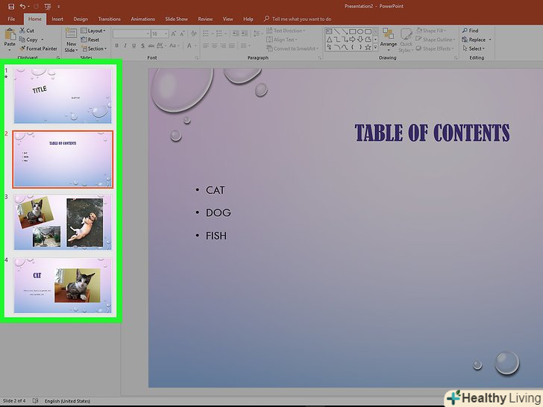The image size is (543, 407).
Task: Choose the Right Arrow shape
Action: click(x=353, y=40)
